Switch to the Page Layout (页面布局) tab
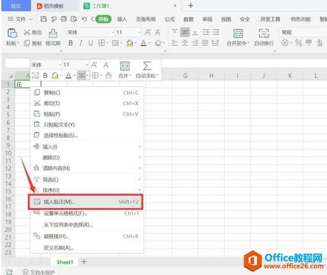Screen dimensions: 327x275 click(x=146, y=19)
